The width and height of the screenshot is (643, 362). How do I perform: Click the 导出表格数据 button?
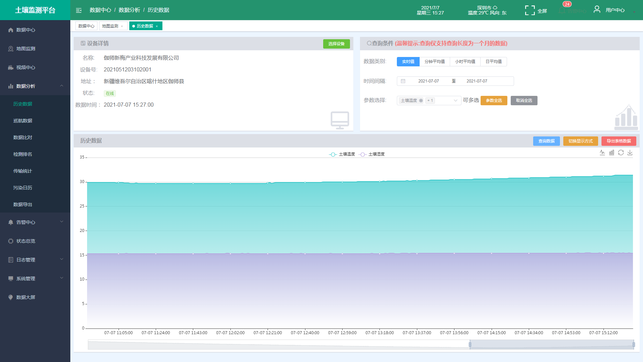tap(619, 141)
